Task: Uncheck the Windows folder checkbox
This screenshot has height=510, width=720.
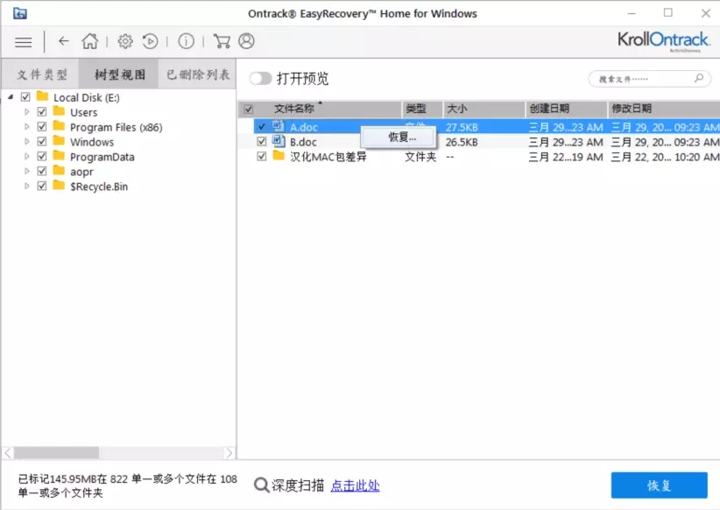Action: tap(42, 141)
